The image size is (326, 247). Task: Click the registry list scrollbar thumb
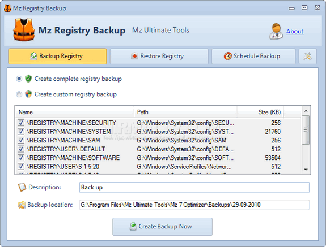click(306, 130)
